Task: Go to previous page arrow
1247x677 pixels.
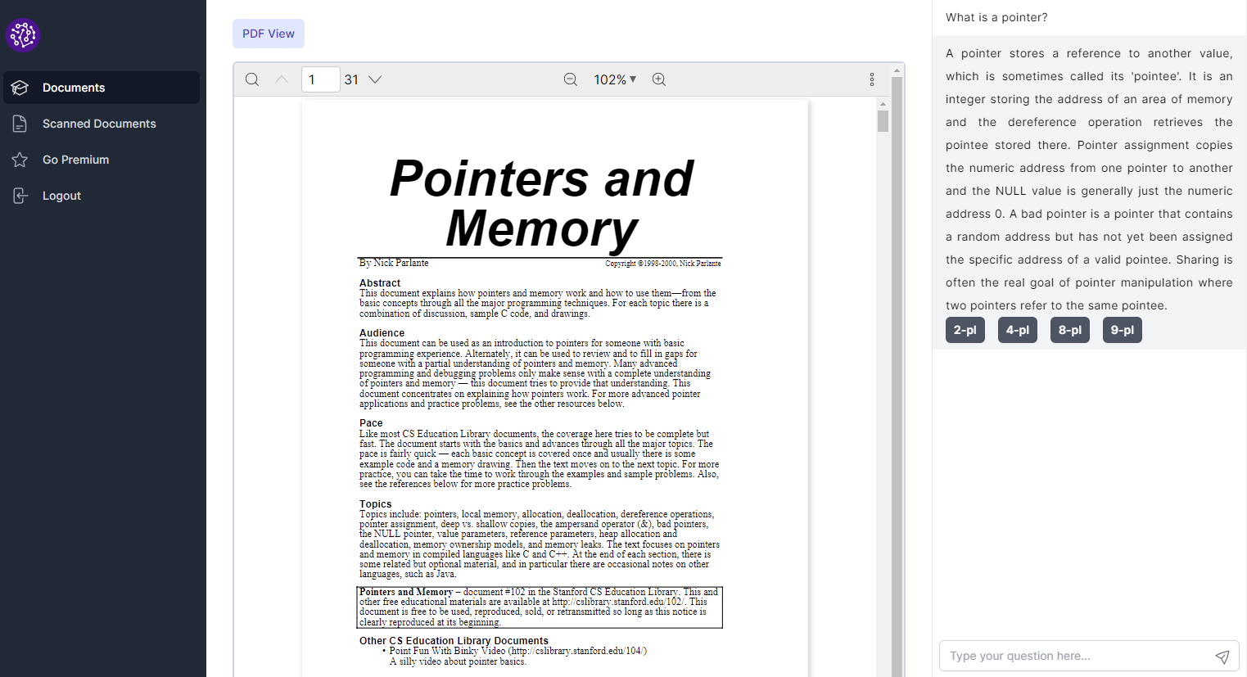Action: pyautogui.click(x=282, y=79)
